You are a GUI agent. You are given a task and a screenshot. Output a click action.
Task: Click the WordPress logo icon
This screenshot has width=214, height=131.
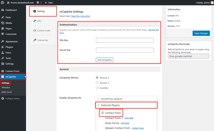pyautogui.click(x=2, y=3)
